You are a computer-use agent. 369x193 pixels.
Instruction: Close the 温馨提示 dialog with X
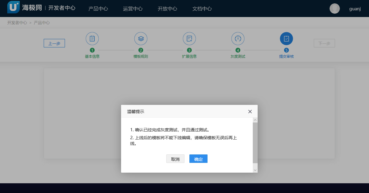[x=250, y=112]
